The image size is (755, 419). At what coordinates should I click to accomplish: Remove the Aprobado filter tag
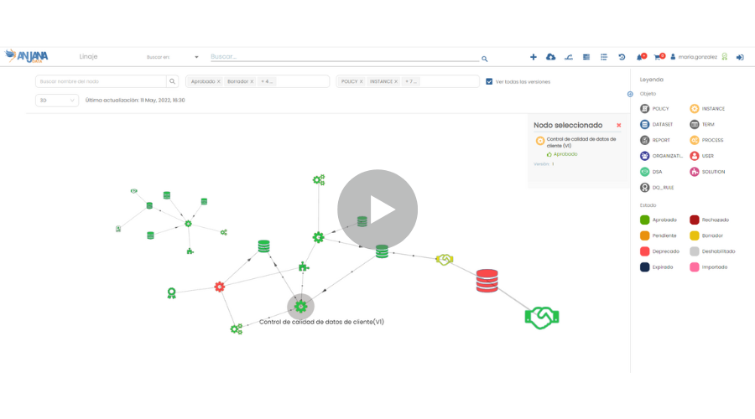tap(219, 81)
